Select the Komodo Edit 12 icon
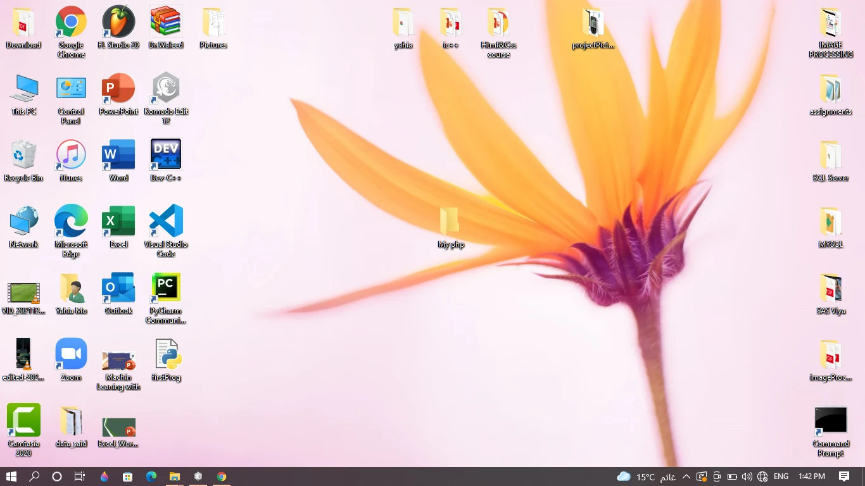This screenshot has width=865, height=486. coord(166,89)
